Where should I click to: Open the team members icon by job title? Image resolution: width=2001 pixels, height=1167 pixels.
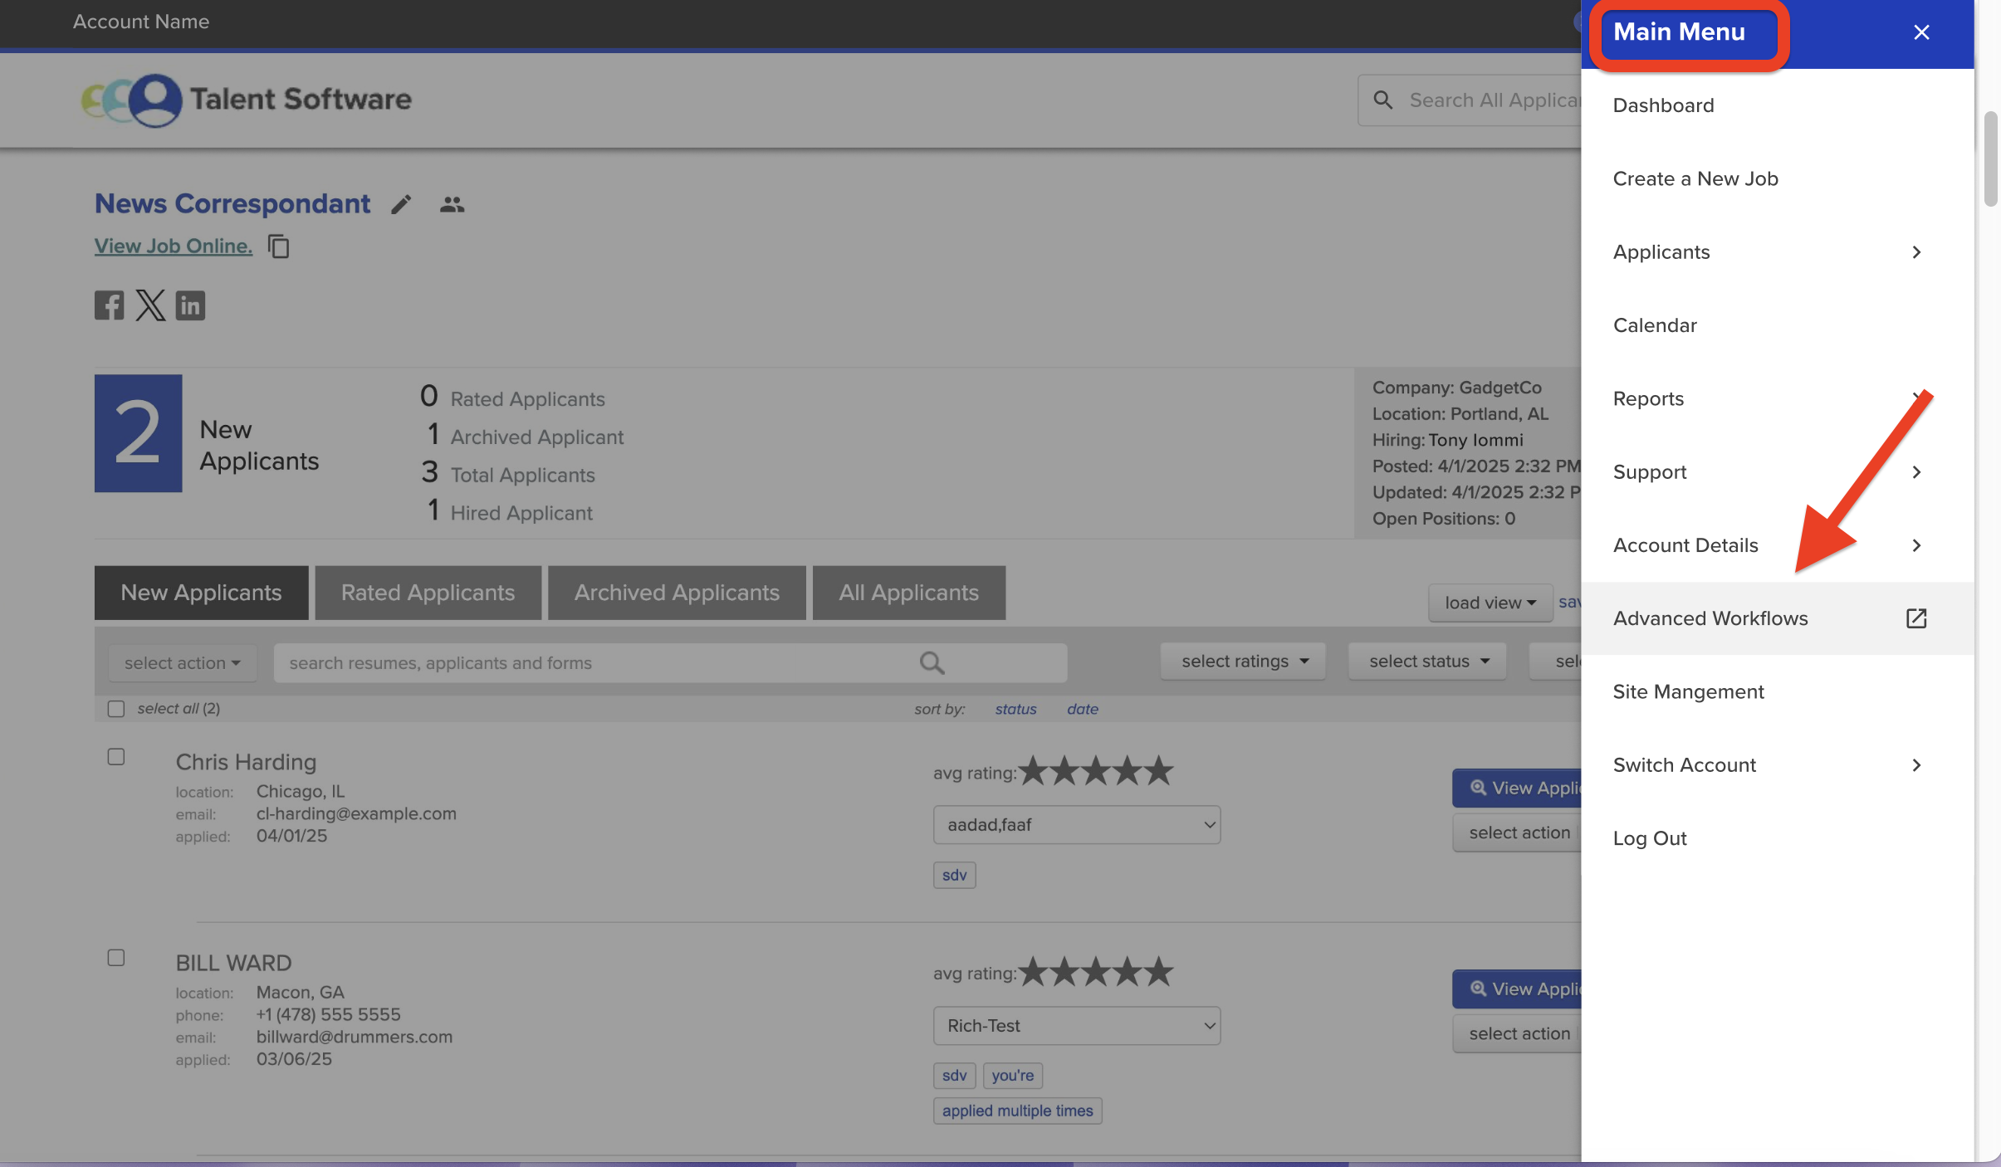coord(452,204)
